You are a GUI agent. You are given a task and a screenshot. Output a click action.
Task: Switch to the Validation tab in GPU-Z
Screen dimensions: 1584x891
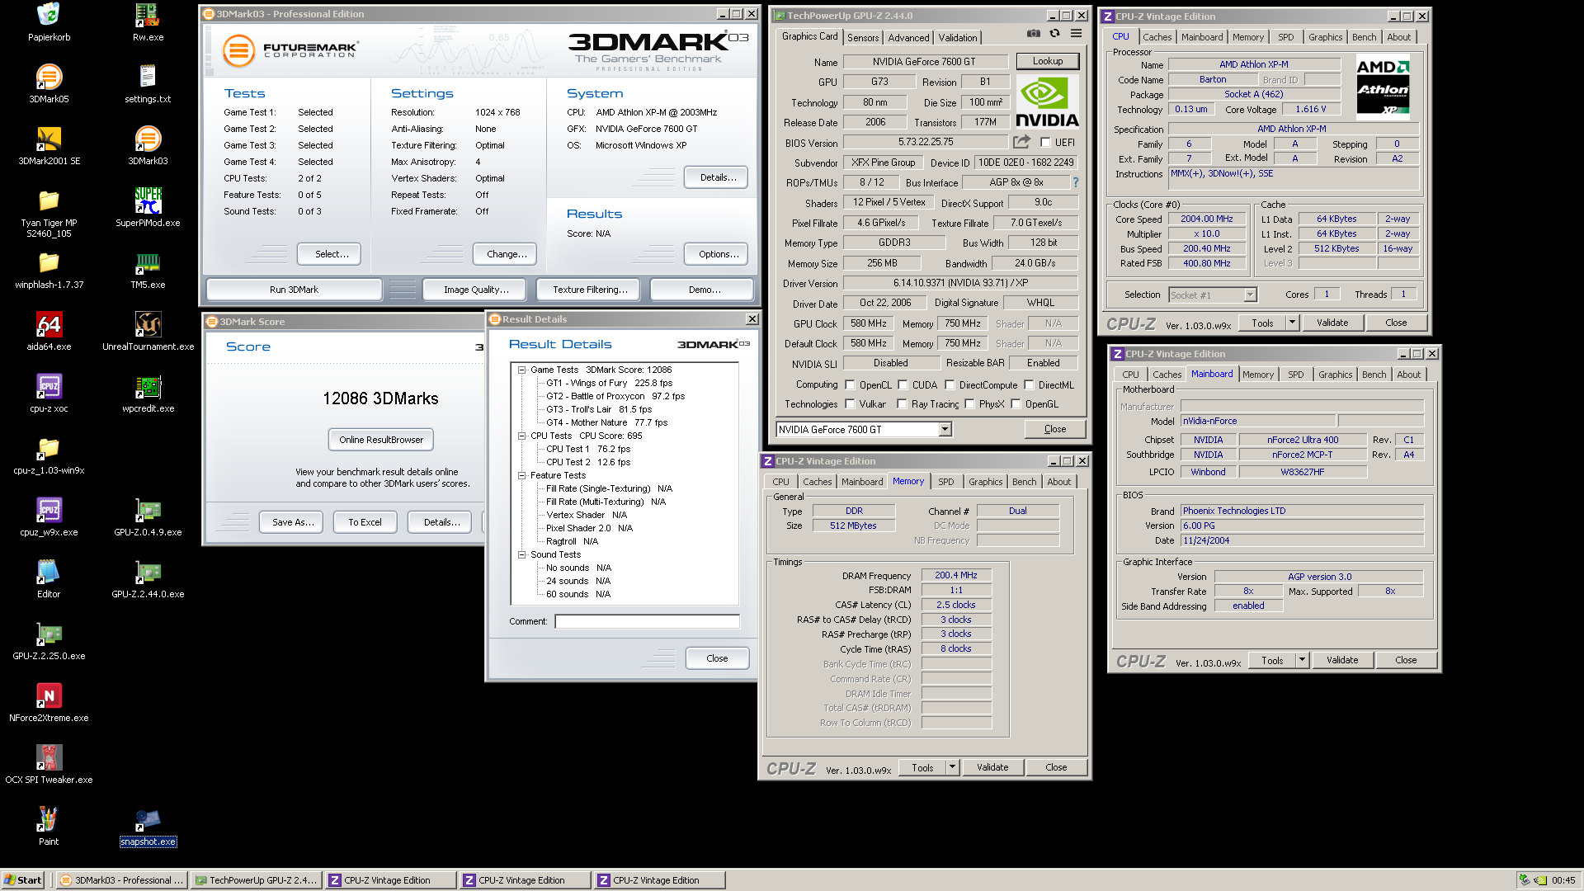[x=957, y=38]
